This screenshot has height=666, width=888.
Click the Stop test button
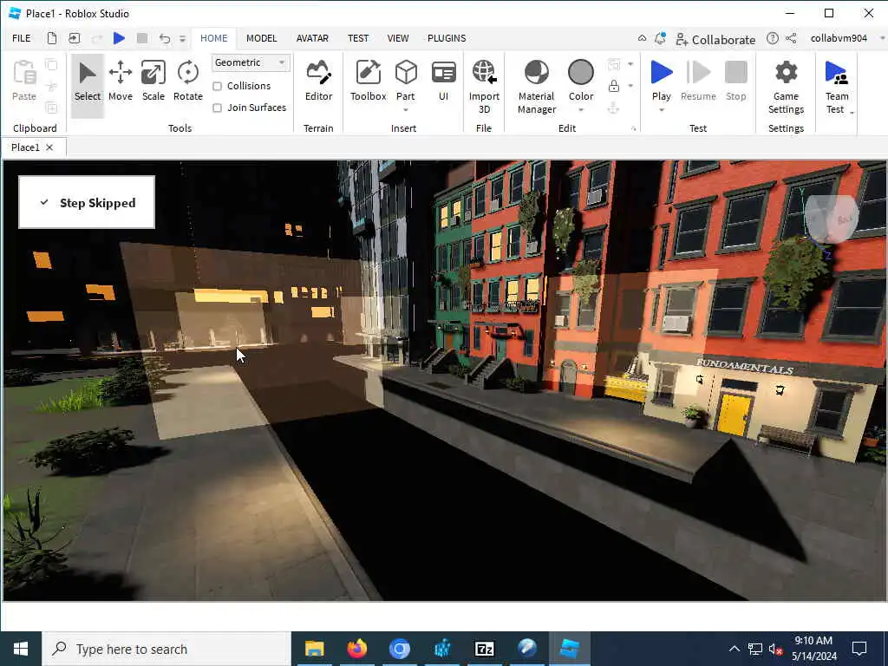point(735,82)
